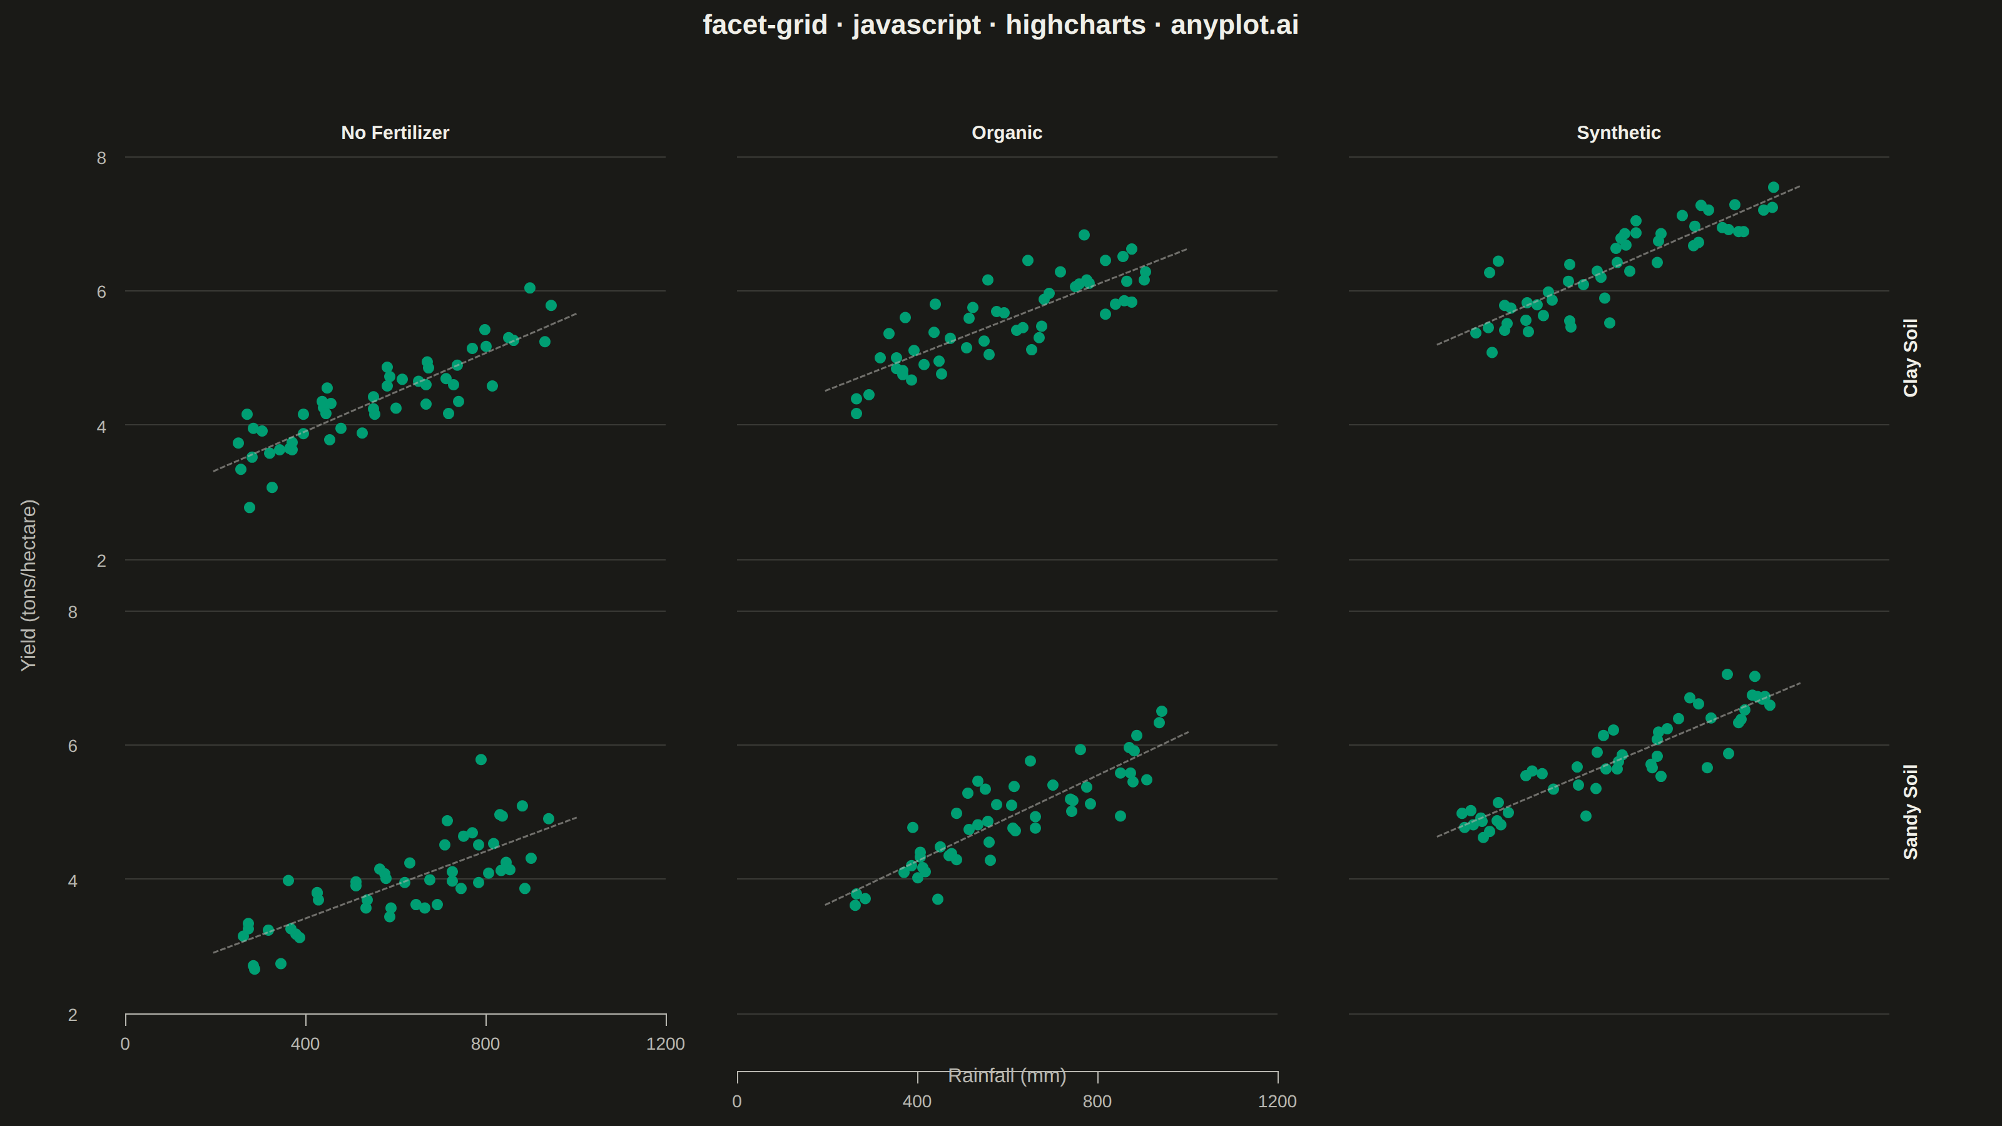Viewport: 2002px width, 1126px height.
Task: Click the Yield (tons/hectare) axis title
Action: tap(28, 585)
